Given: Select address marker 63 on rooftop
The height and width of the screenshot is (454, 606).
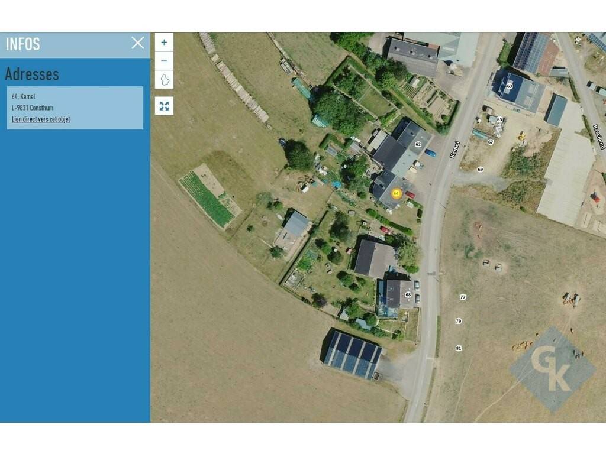Looking at the screenshot, I should (x=510, y=86).
